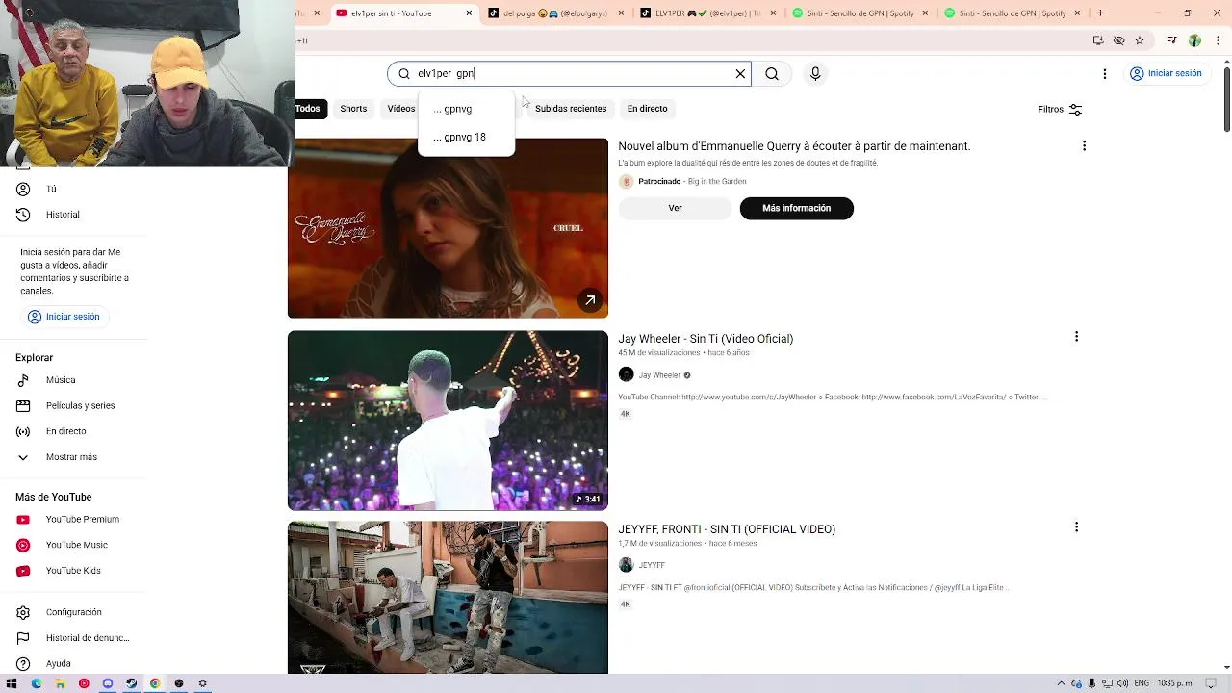
Task: Open Chrome from the taskbar
Action: 154,683
